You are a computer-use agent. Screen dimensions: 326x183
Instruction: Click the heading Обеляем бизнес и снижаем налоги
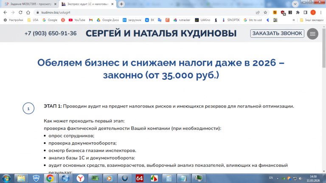161,69
